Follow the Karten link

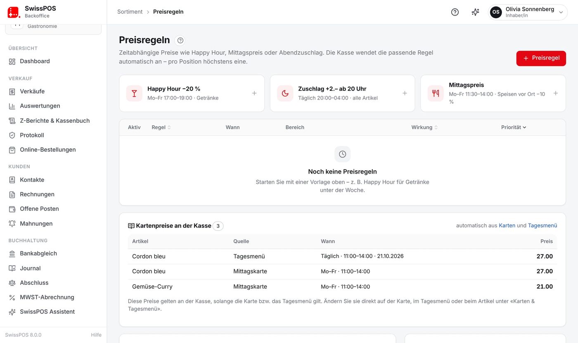click(507, 226)
